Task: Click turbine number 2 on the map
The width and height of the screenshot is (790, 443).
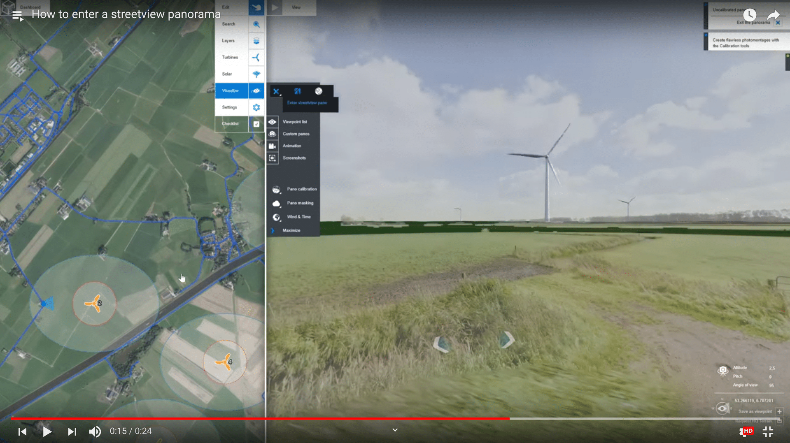Action: pos(94,304)
